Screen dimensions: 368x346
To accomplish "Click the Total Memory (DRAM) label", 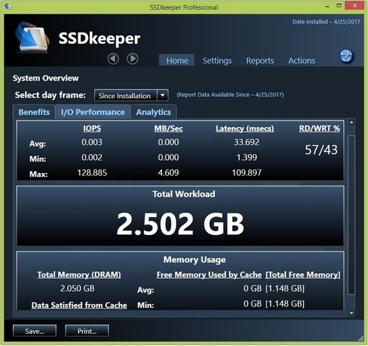I will [79, 274].
